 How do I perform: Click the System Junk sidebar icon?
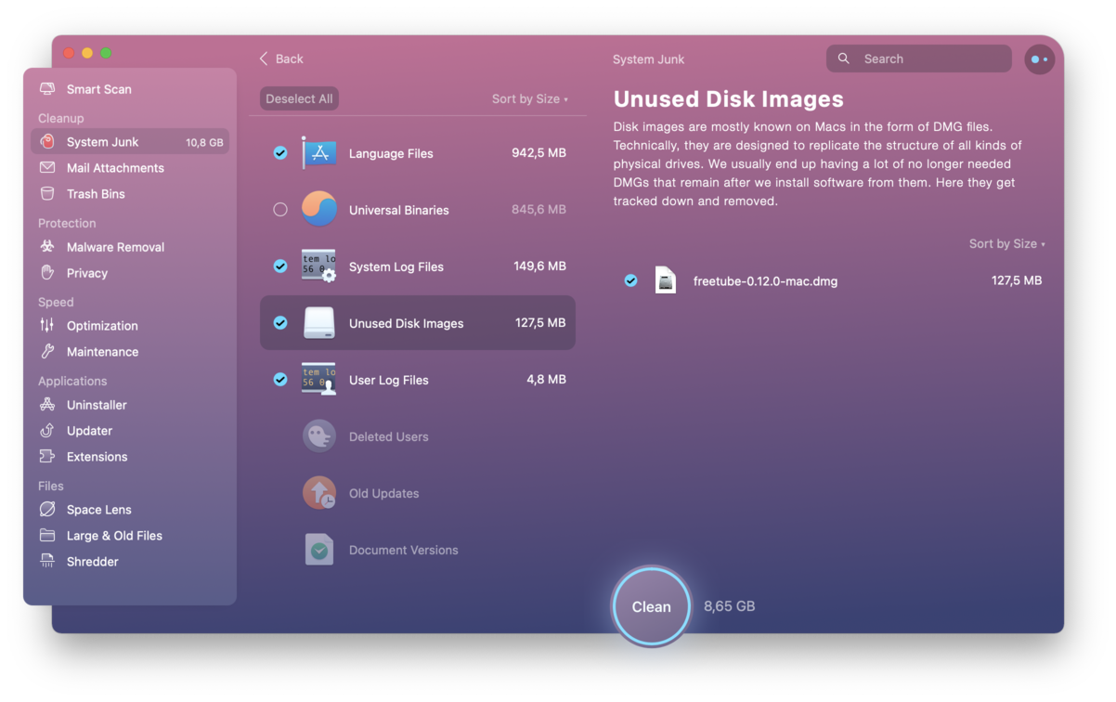click(47, 142)
